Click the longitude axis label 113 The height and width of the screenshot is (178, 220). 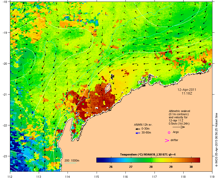39,176
